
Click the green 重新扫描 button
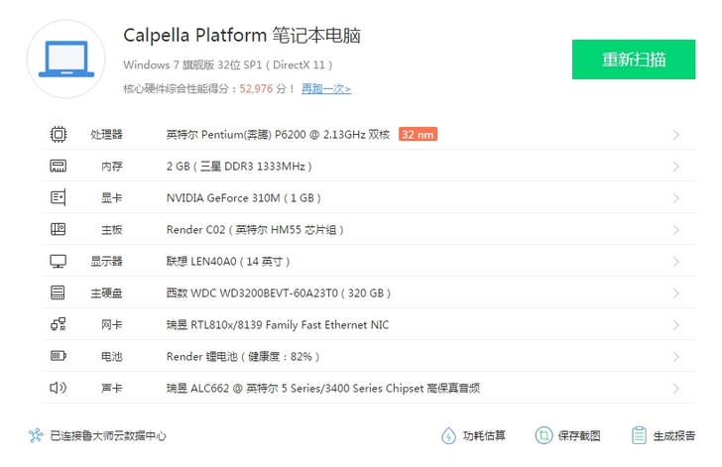(x=634, y=59)
